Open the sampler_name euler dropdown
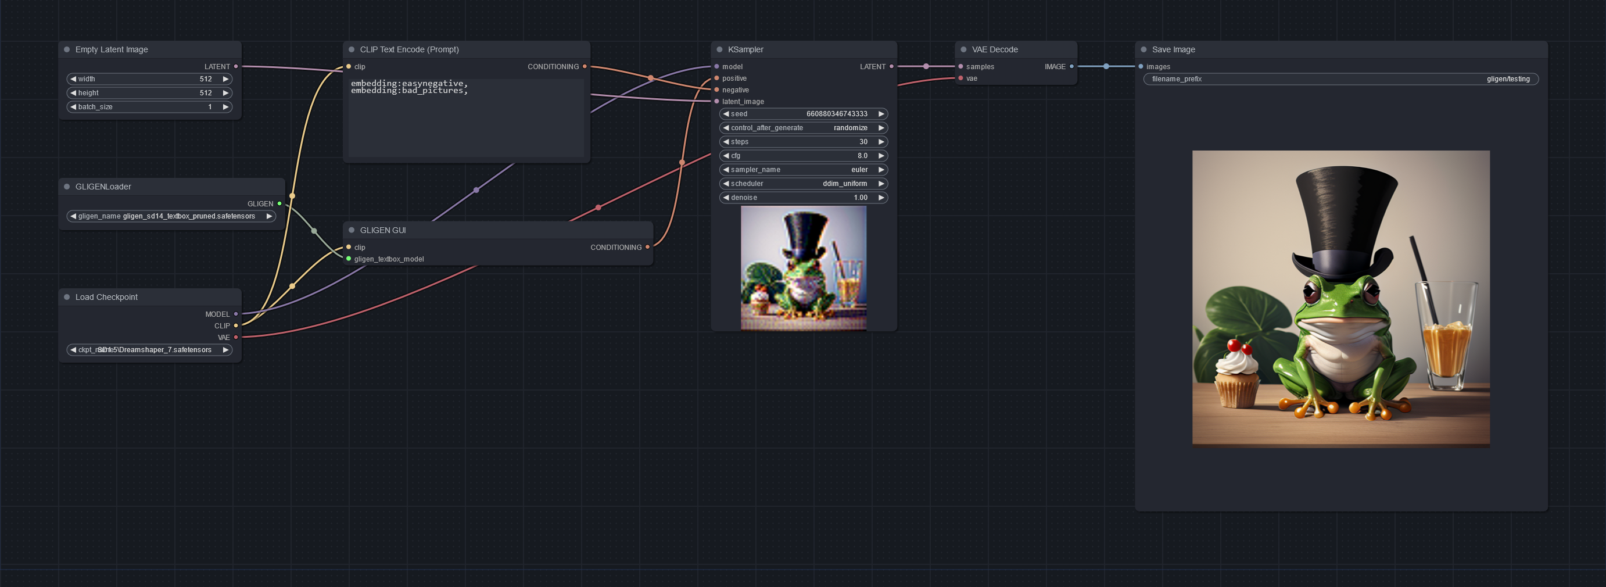Screen dimensions: 1606x587 point(804,170)
